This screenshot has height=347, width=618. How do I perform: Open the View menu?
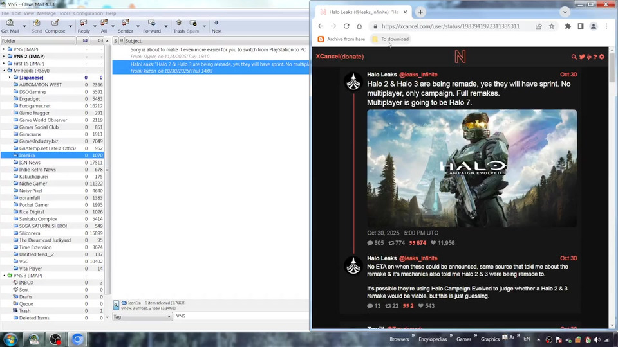[29, 13]
